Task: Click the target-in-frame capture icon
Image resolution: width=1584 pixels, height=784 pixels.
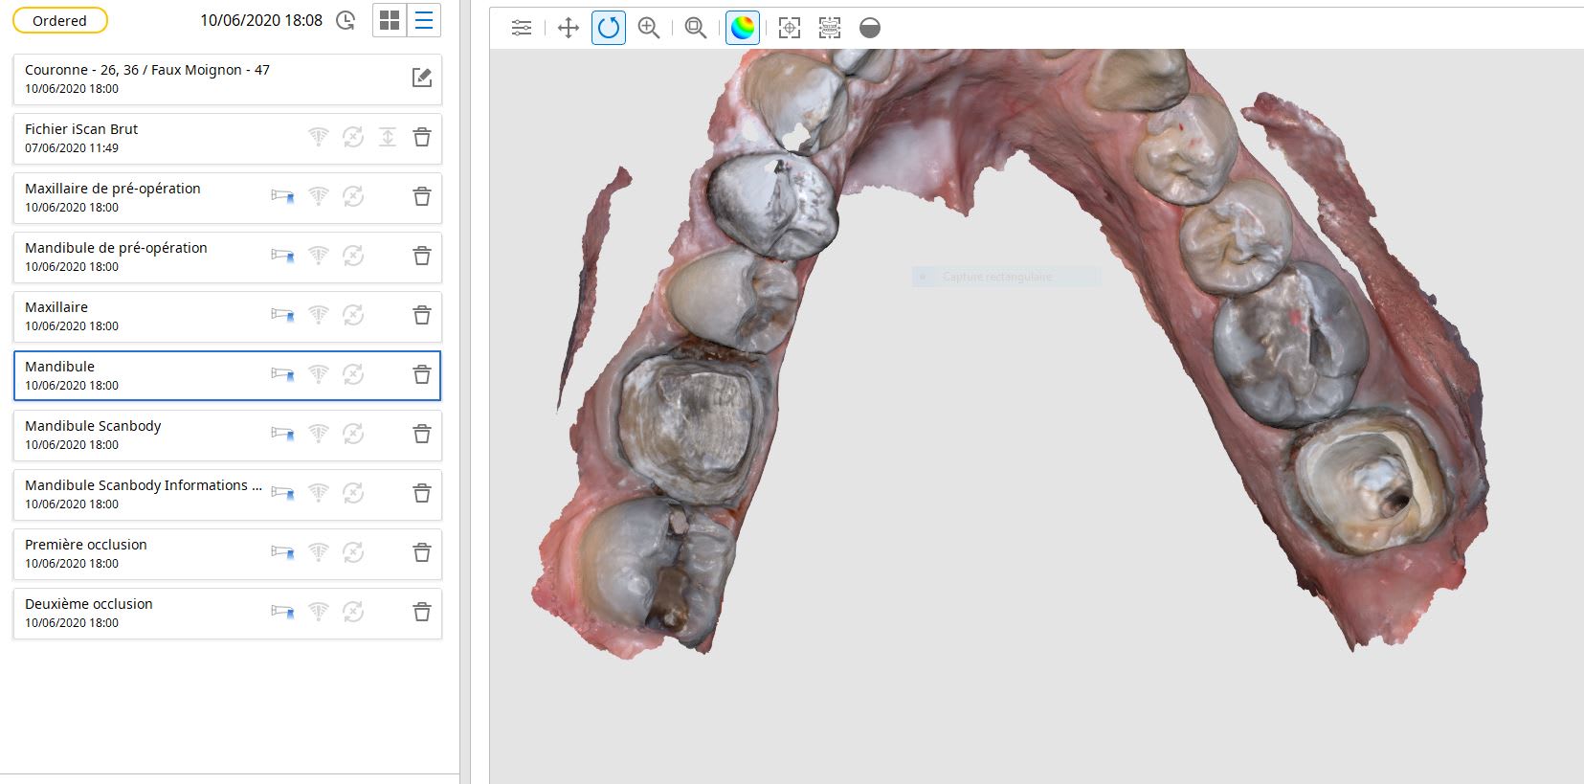Action: (x=790, y=28)
